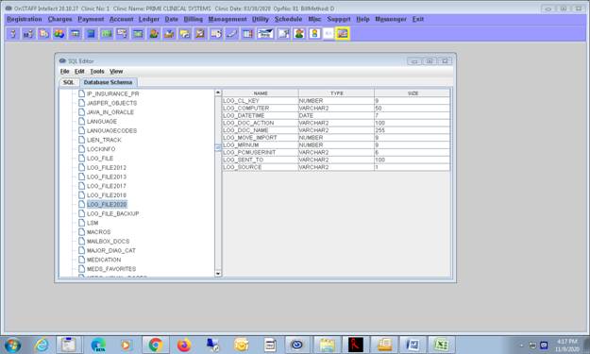Screen dimensions: 590x354
Task: Open Word from the taskbar
Action: pyautogui.click(x=413, y=345)
